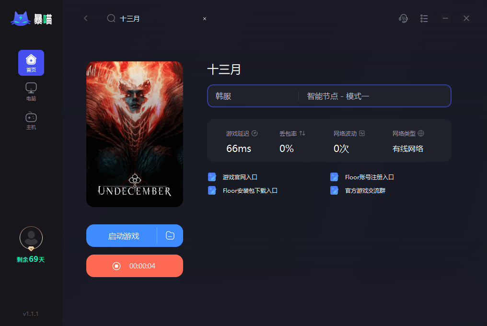
Task: Click the icon beside Floor安装包下载入口
Action: click(212, 190)
